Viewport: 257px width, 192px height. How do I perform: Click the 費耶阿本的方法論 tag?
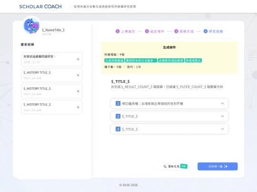tap(141, 61)
